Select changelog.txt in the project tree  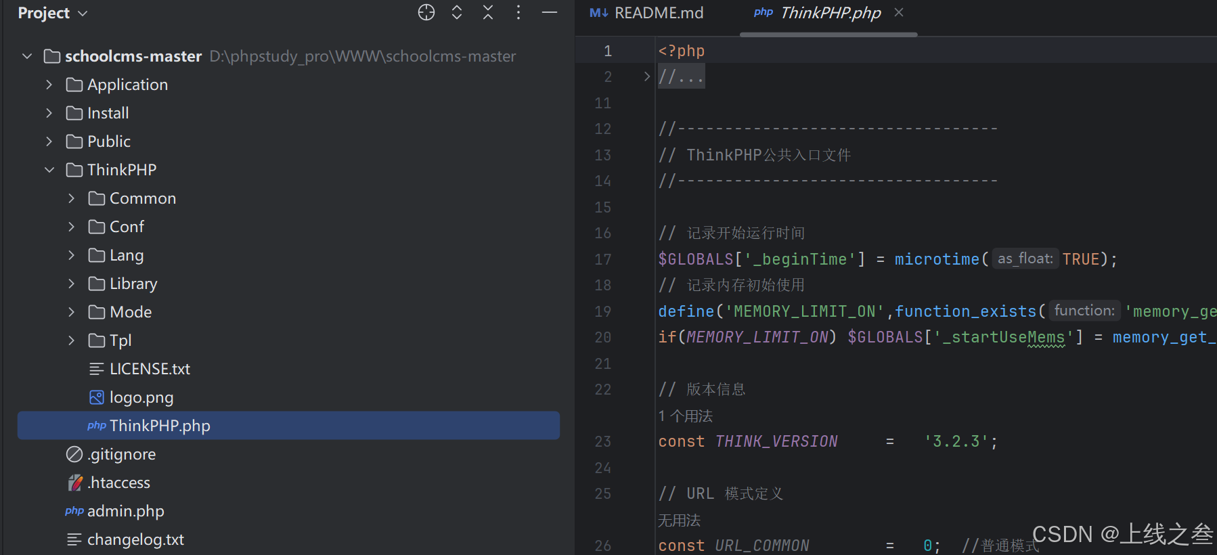click(x=135, y=539)
